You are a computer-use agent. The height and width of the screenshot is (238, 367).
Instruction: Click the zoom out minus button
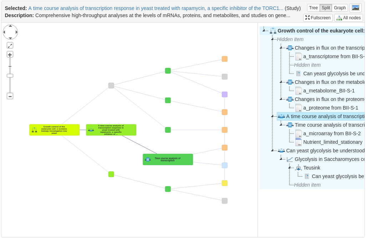[10, 96]
